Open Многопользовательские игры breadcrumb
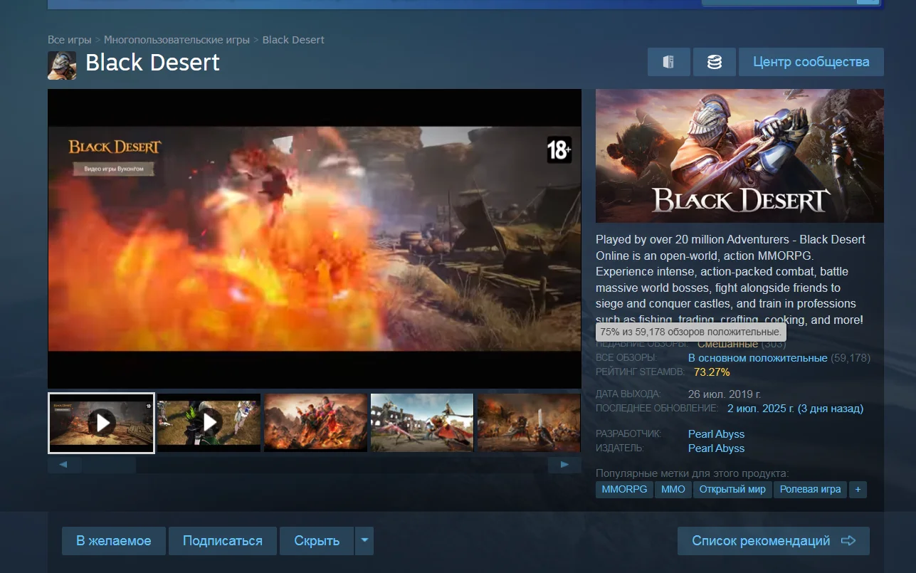916x573 pixels. click(177, 40)
